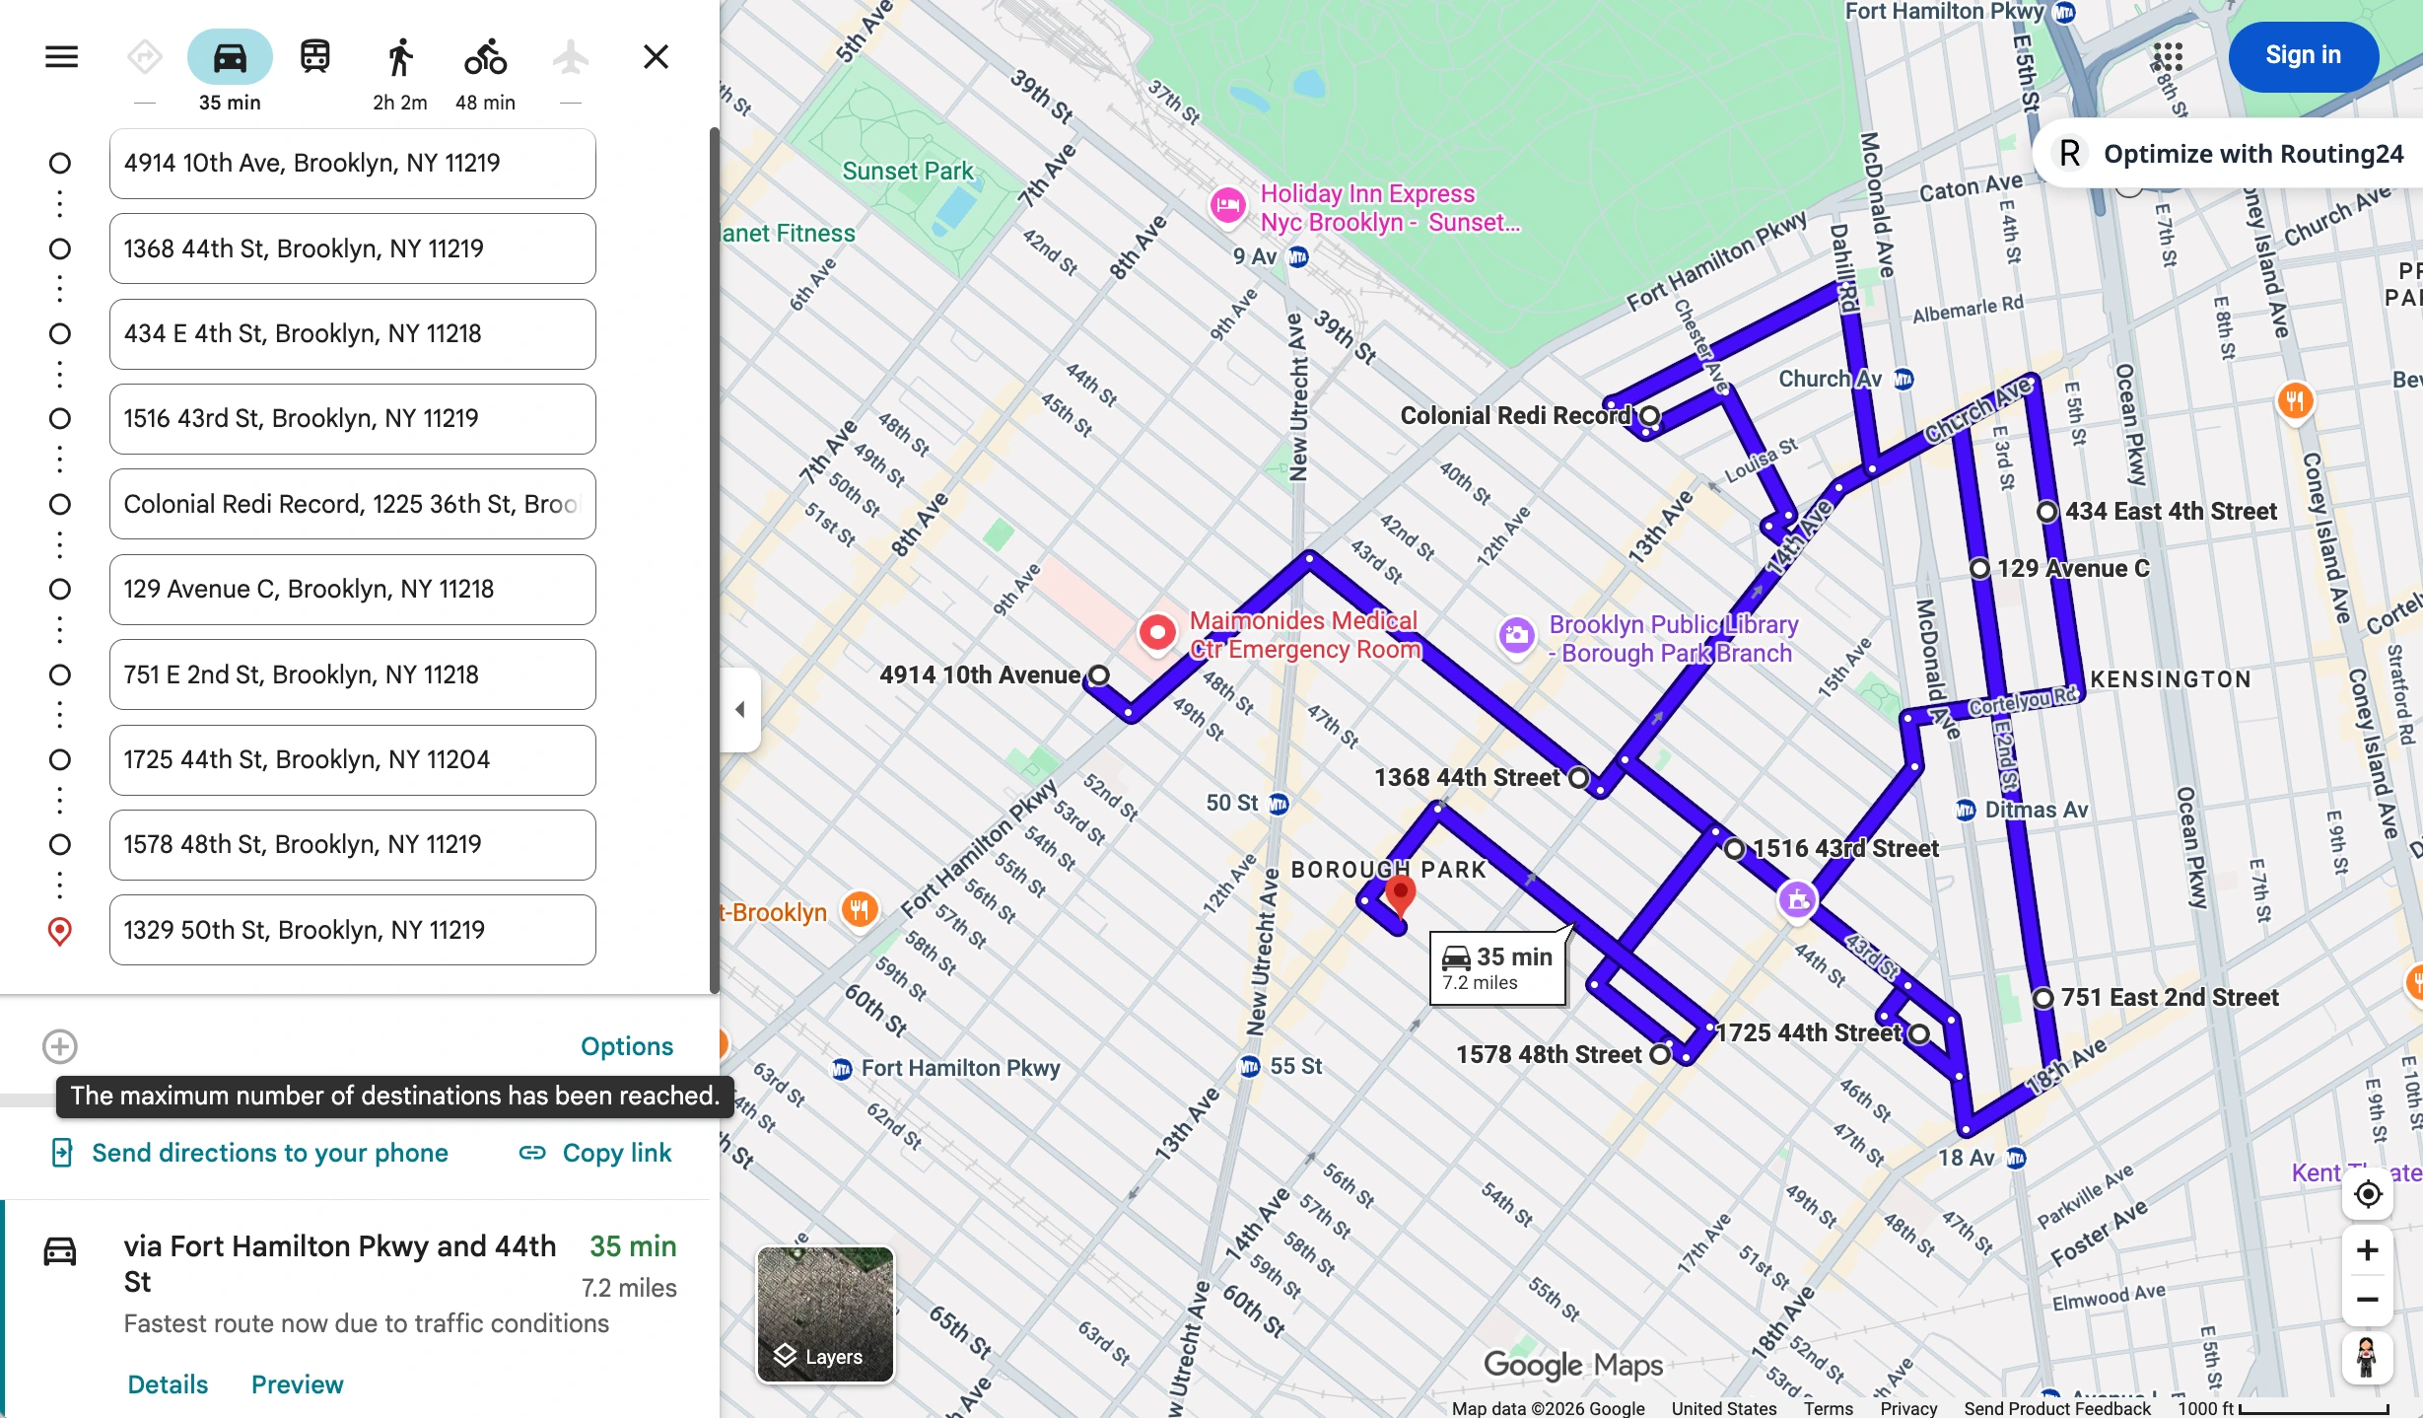Click the 1516 43rd Street map waypoint
This screenshot has height=1418, width=2423.
tap(1734, 848)
